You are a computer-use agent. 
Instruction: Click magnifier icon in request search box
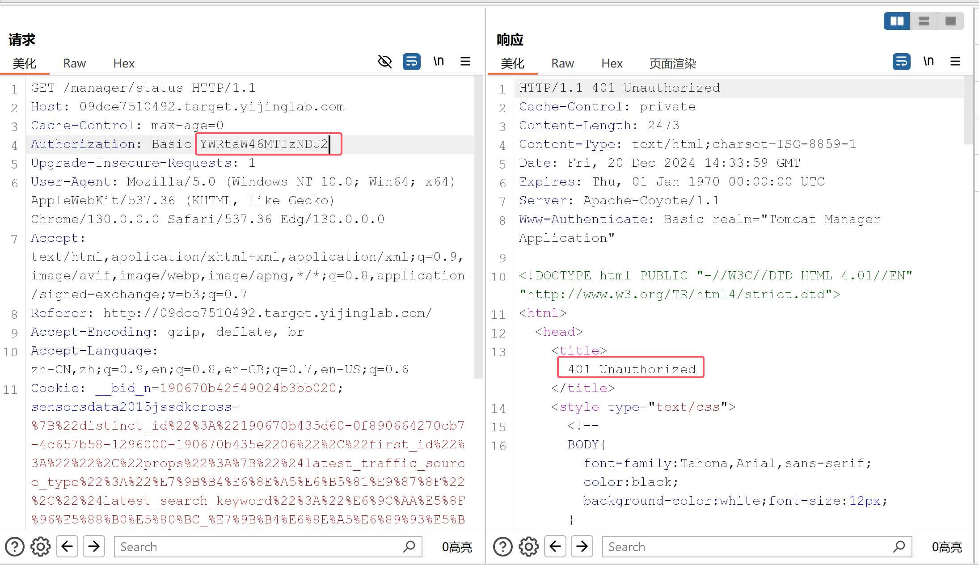click(x=409, y=546)
